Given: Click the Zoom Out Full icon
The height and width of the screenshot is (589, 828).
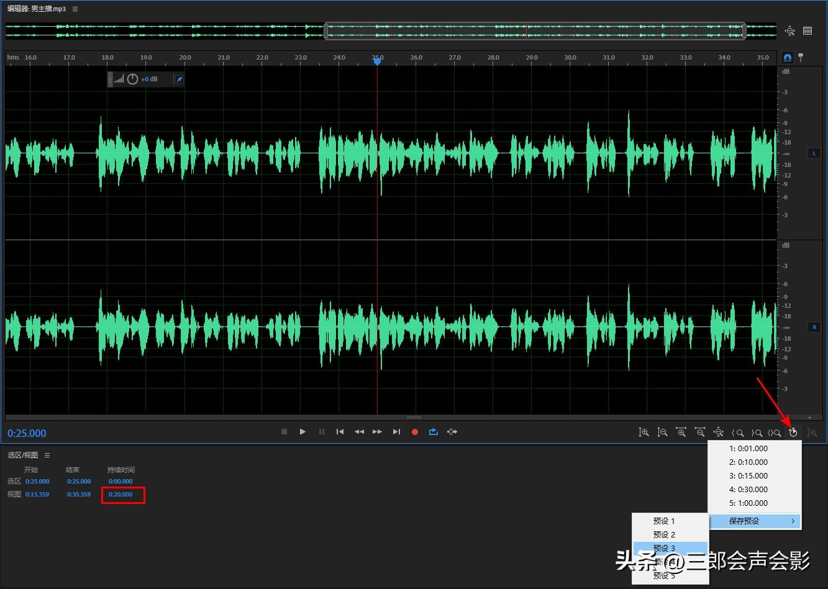Looking at the screenshot, I should tap(719, 433).
